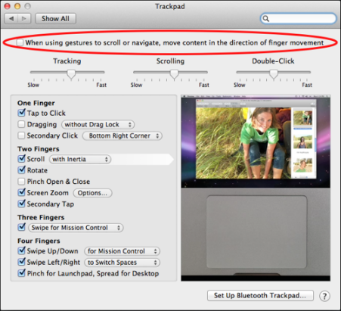The width and height of the screenshot is (341, 311).
Task: Click the forward navigation arrow
Action: (x=24, y=19)
